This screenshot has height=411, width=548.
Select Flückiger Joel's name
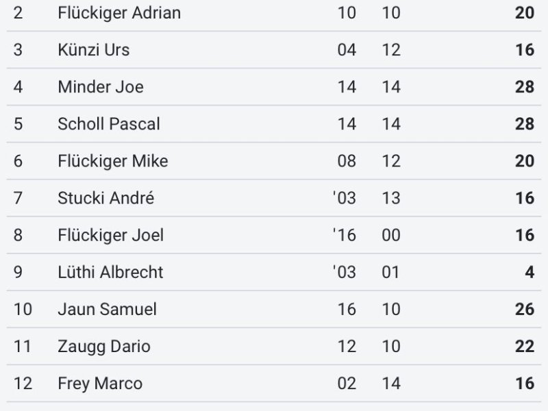point(111,235)
